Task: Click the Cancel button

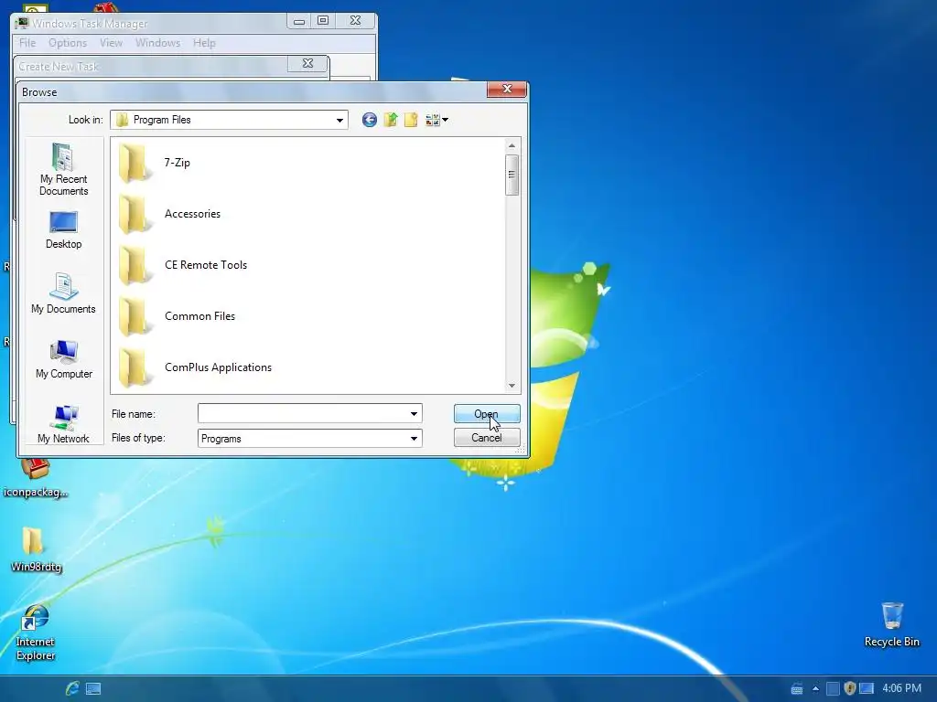Action: pos(487,438)
